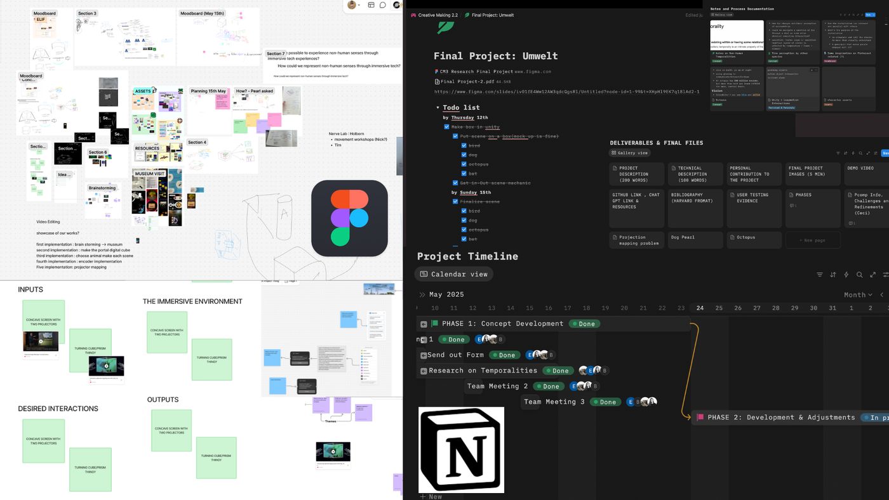This screenshot has height=500, width=889.
Task: Uncheck 'Get in-Out scene mechanic' todo
Action: pos(455,183)
